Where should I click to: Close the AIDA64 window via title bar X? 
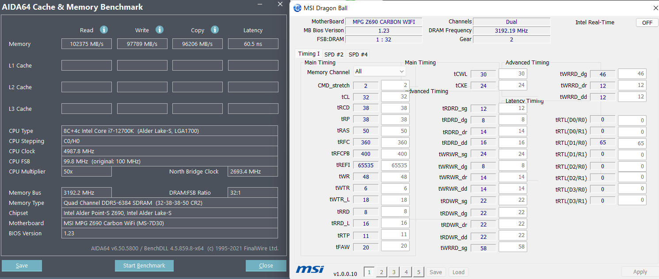(x=280, y=4)
